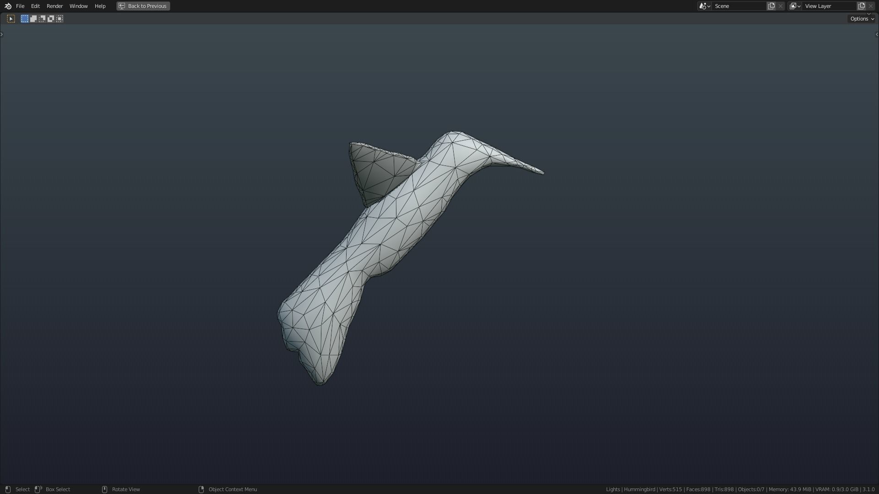Open the Render menu
879x494 pixels.
click(54, 6)
